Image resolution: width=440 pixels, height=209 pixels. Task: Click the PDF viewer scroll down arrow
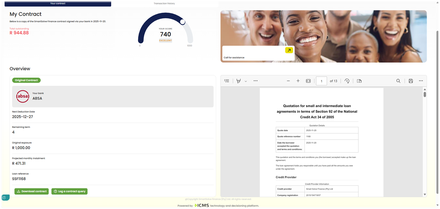[425, 194]
